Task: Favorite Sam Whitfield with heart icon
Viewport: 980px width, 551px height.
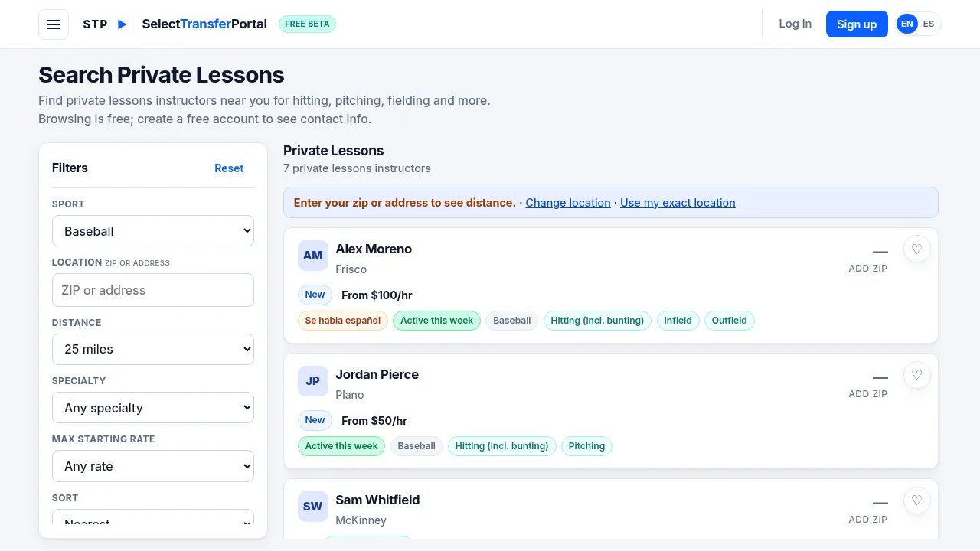Action: click(x=917, y=500)
